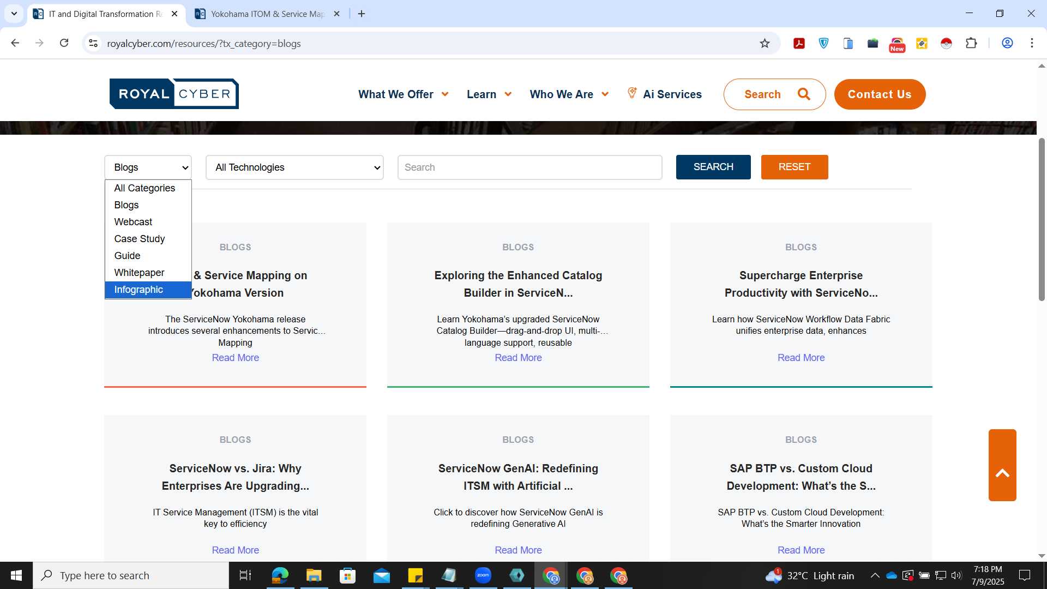Open SAP BTP vs. Custom Cloud Development title
The height and width of the screenshot is (589, 1047).
click(801, 477)
